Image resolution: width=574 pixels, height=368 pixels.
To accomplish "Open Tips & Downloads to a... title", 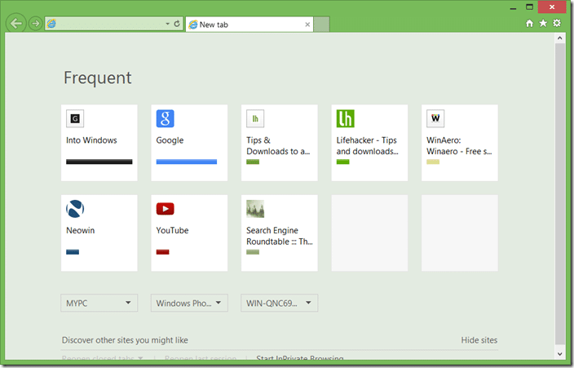I will [278, 146].
